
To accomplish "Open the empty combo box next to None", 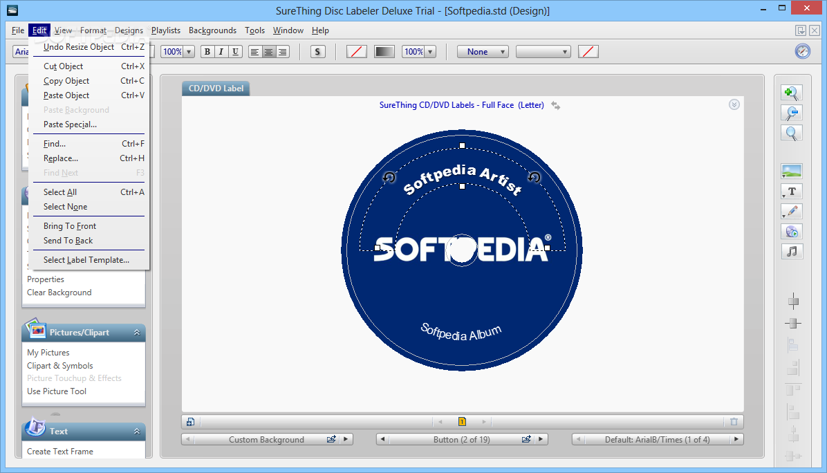I will (x=543, y=52).
